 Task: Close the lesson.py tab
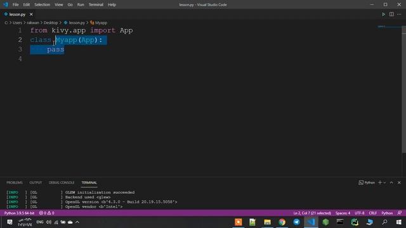point(31,15)
